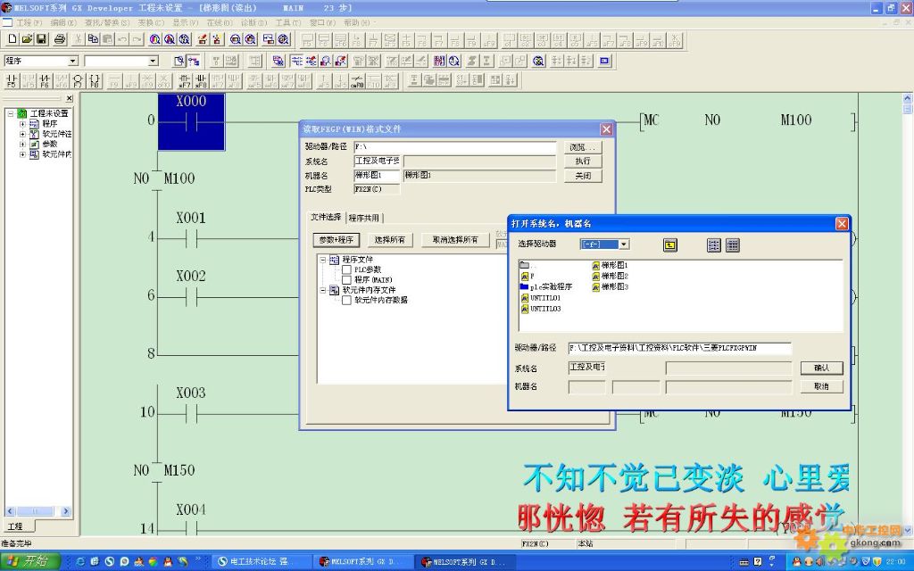
Task: Select the 梯形图2 file in the list
Action: [x=611, y=276]
